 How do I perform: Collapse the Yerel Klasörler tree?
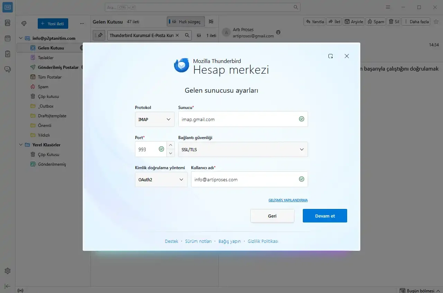click(20, 145)
